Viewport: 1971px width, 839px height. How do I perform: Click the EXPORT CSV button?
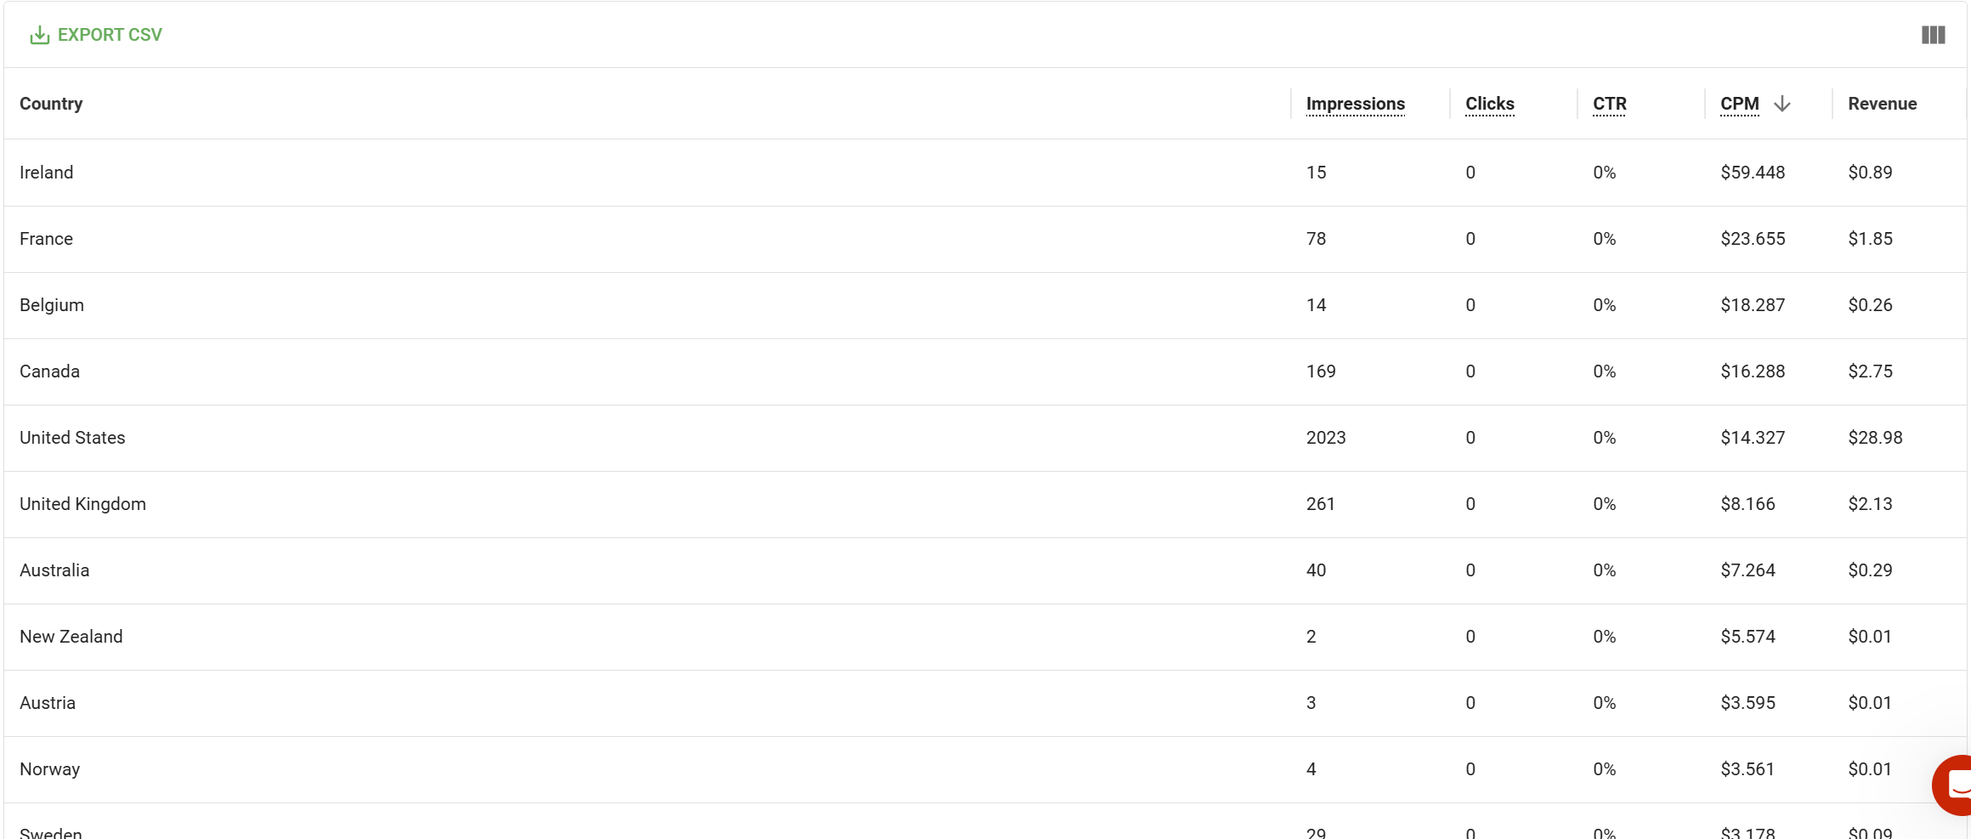coord(96,35)
